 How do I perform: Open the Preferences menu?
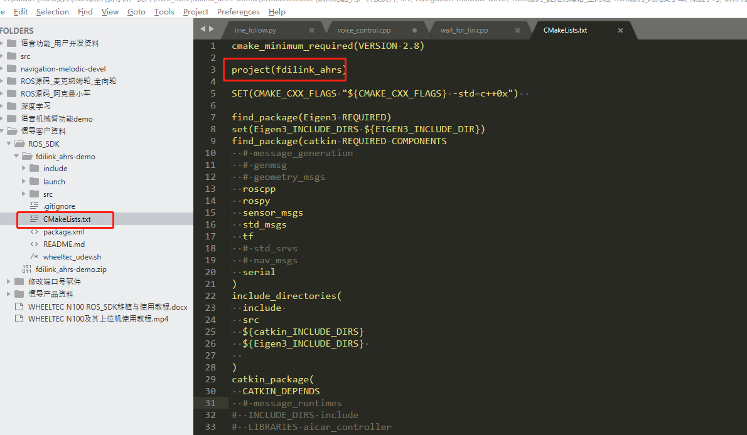pos(238,11)
